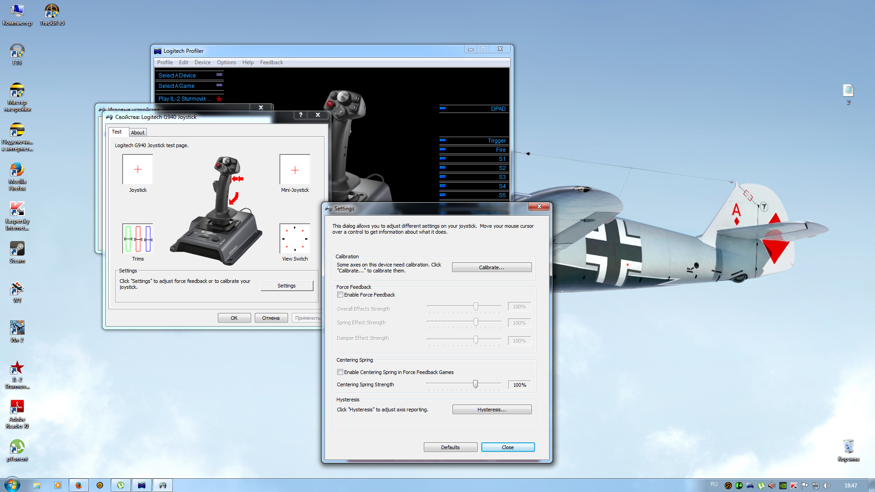Select the IL-2 Sturmovik star desktop icon
Image resolution: width=875 pixels, height=492 pixels.
pos(17,374)
